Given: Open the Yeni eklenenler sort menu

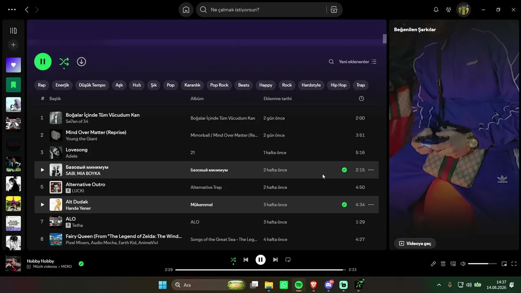Looking at the screenshot, I should (x=358, y=62).
